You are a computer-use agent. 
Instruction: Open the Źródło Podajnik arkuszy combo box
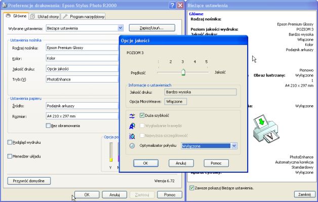[83, 106]
